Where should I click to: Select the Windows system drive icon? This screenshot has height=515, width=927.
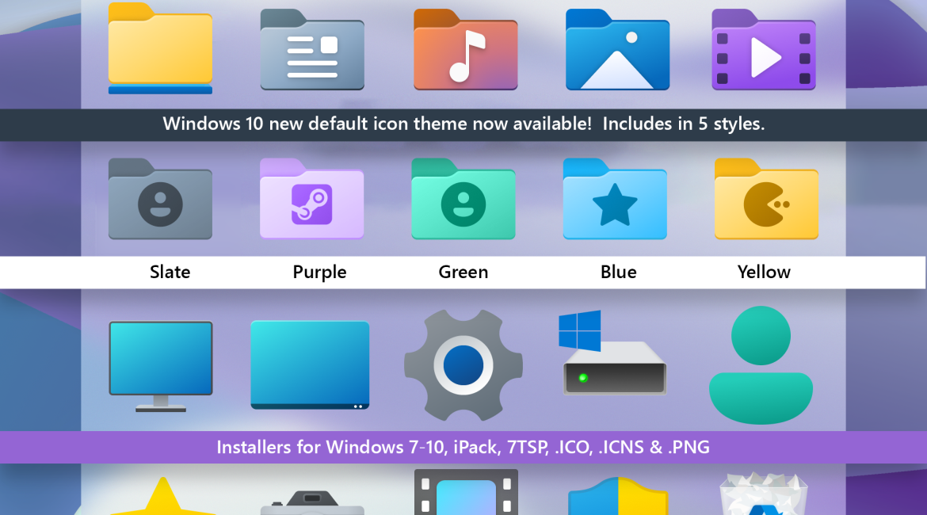point(612,353)
